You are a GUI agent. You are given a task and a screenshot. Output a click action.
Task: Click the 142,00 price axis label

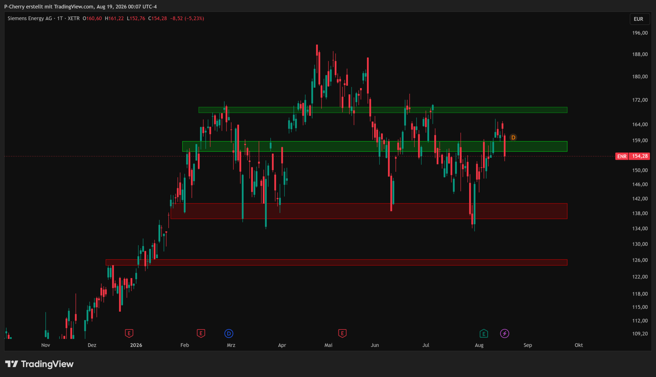click(x=640, y=198)
